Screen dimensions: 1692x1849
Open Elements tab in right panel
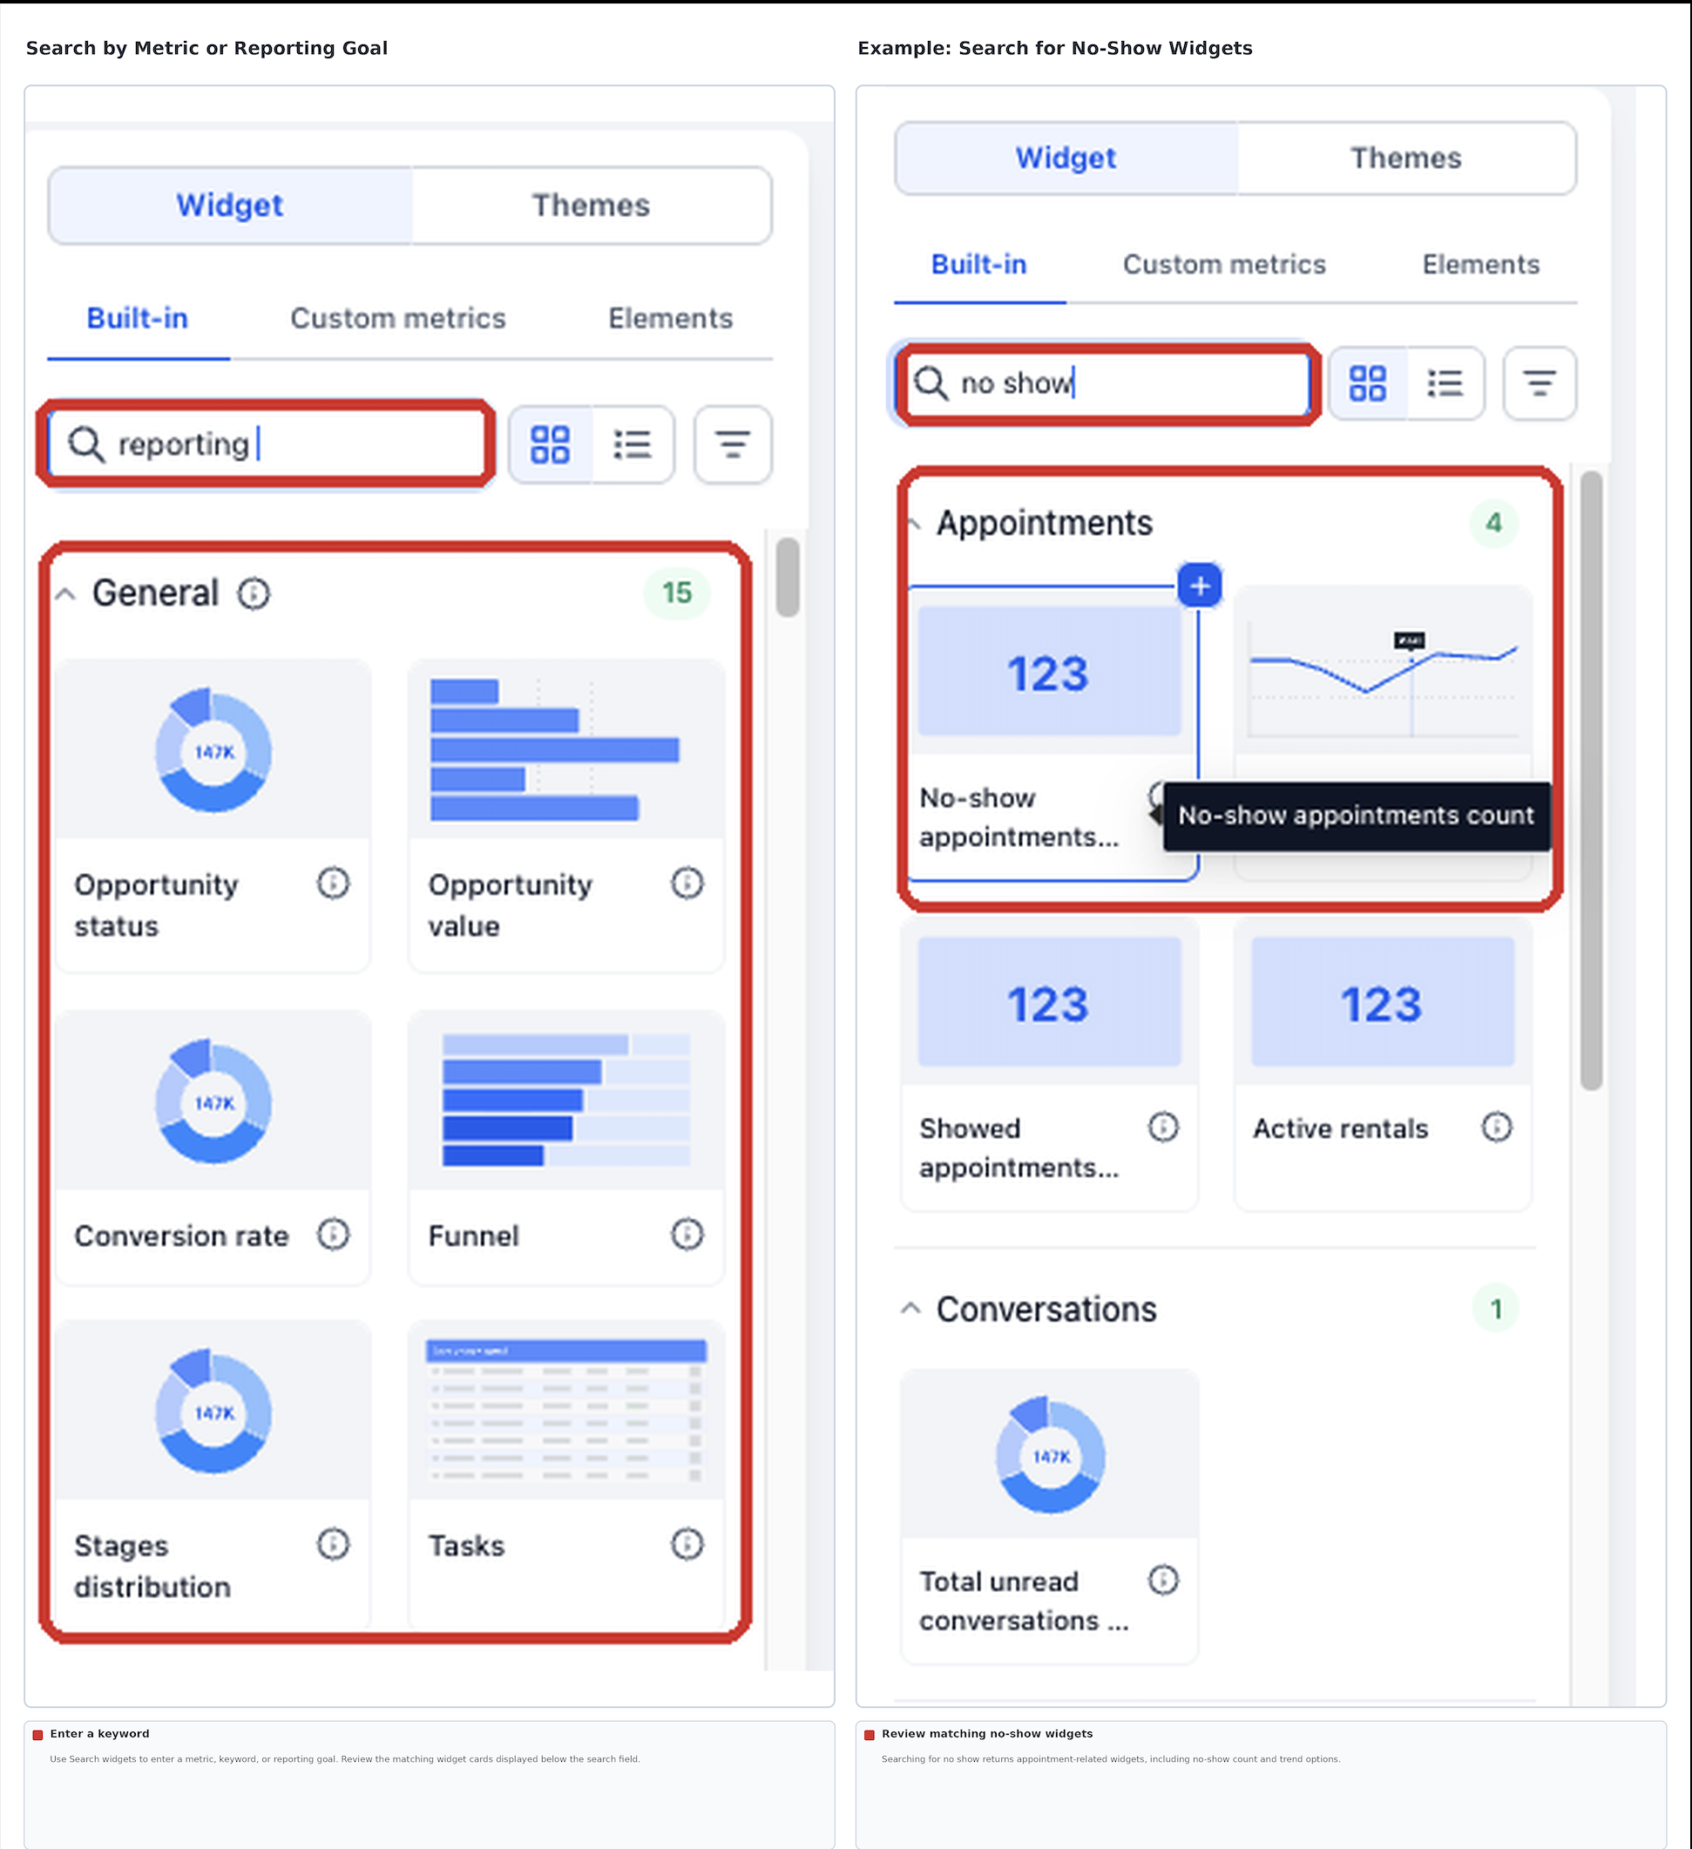pos(1480,264)
